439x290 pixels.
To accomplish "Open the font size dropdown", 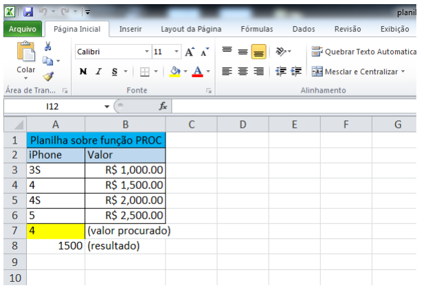I will coord(177,52).
